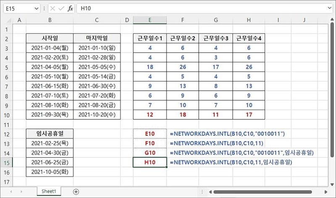Select red value 12 in cell E10
This screenshot has width=336, height=198.
[150, 114]
